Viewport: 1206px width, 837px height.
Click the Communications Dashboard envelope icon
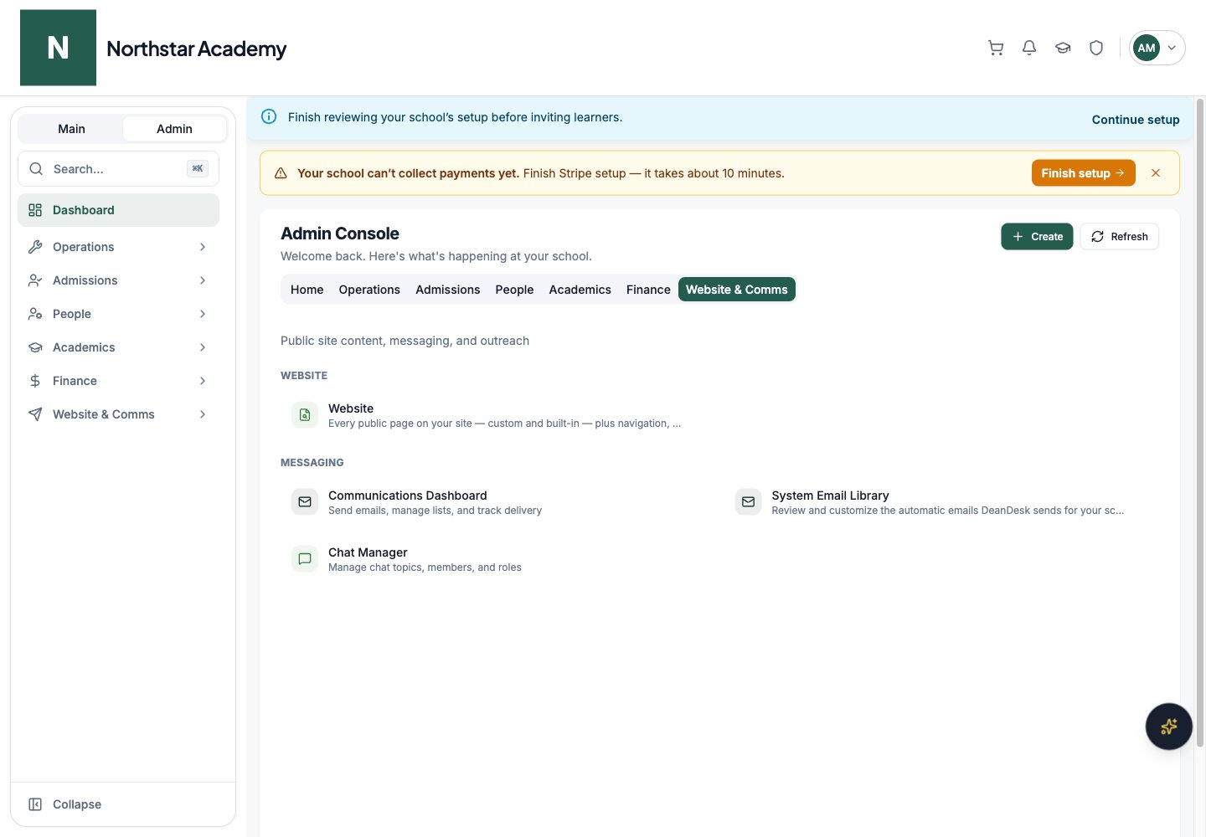(305, 502)
